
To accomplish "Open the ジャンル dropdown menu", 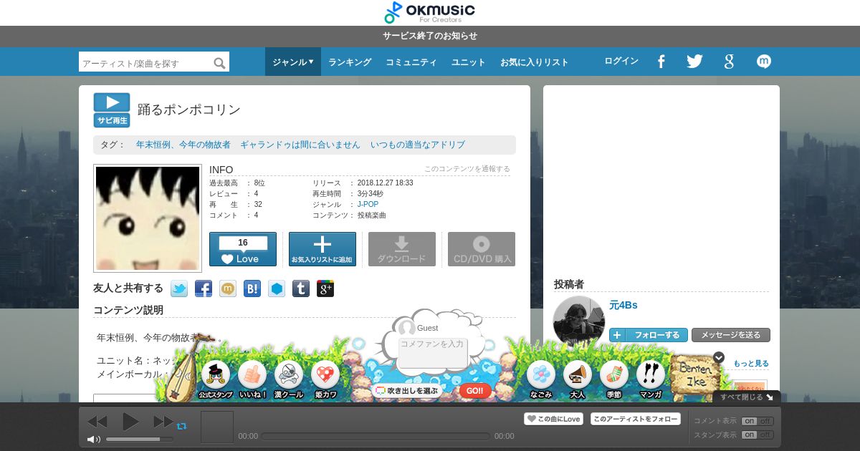I will [x=293, y=62].
